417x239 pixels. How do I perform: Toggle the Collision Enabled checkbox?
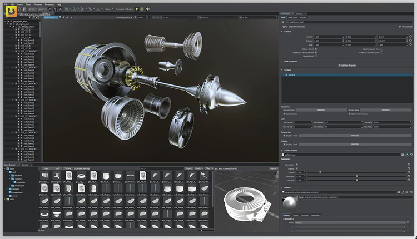point(284,145)
